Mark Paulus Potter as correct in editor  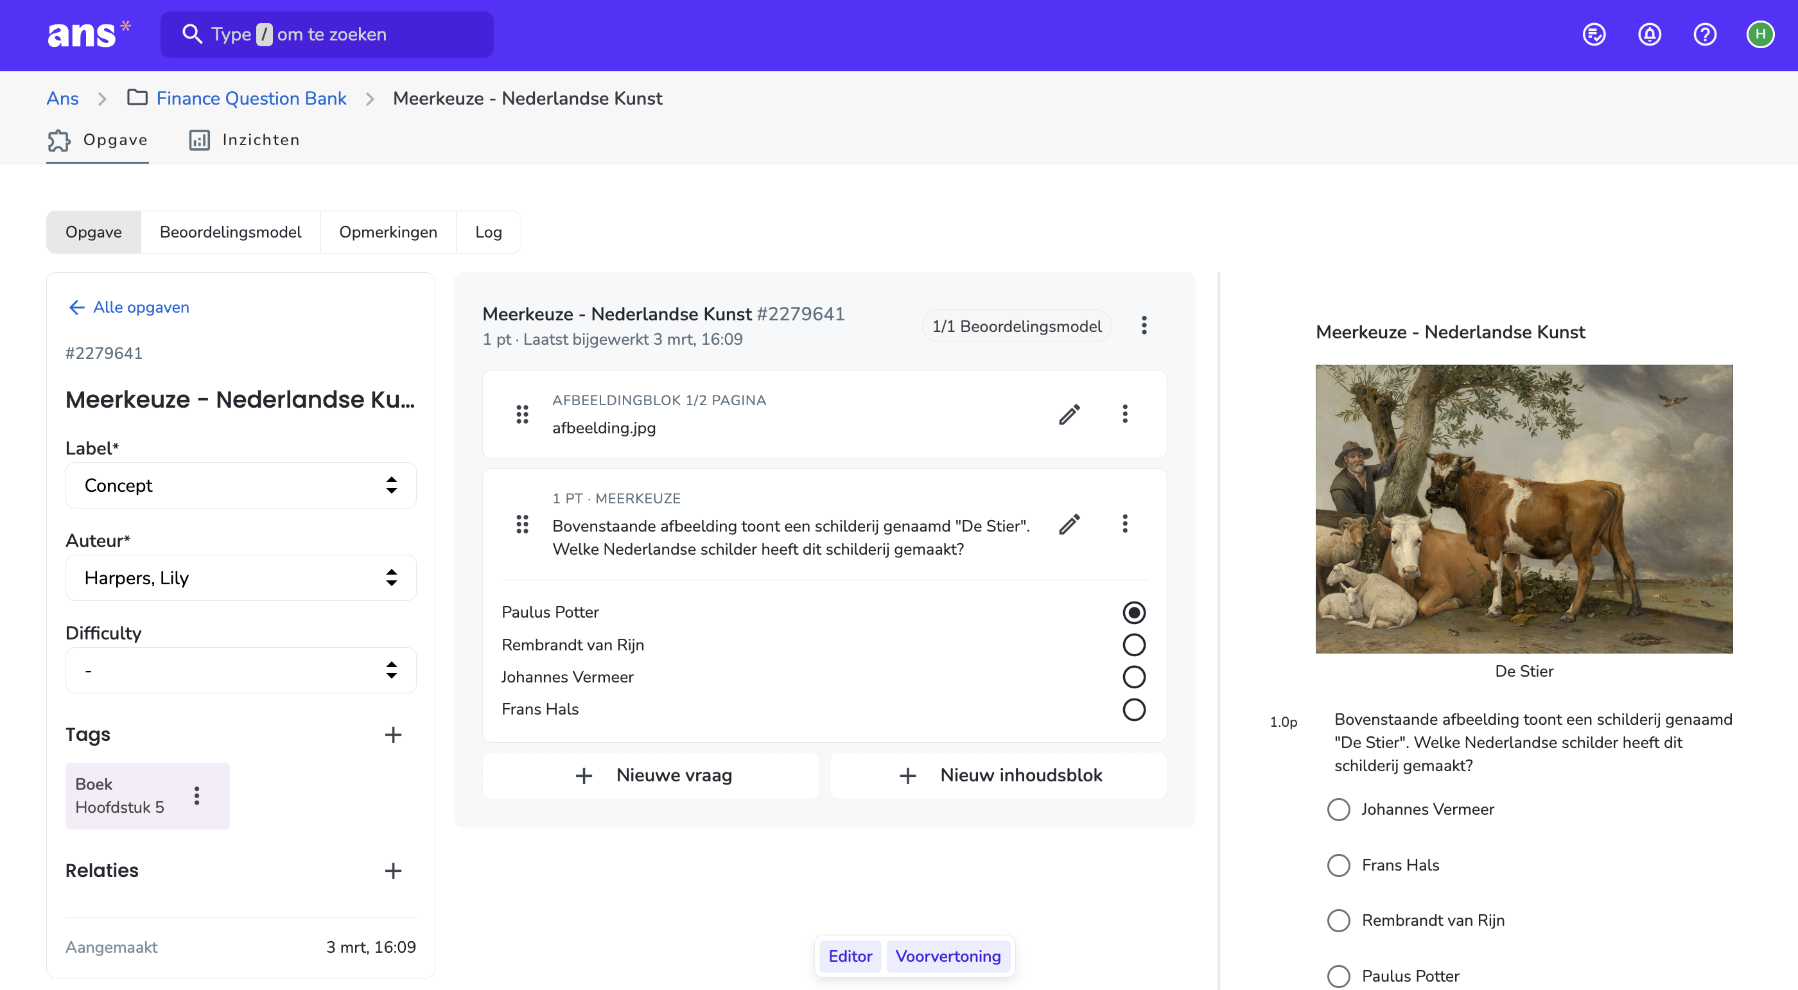[1133, 612]
